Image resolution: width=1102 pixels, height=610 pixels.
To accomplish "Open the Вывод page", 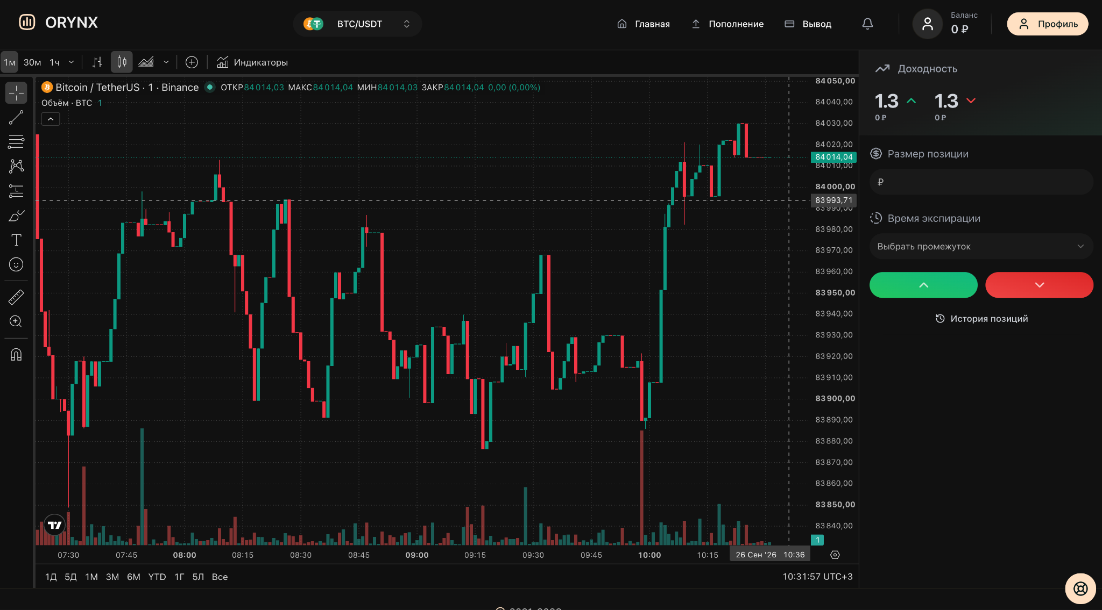I will pyautogui.click(x=808, y=24).
